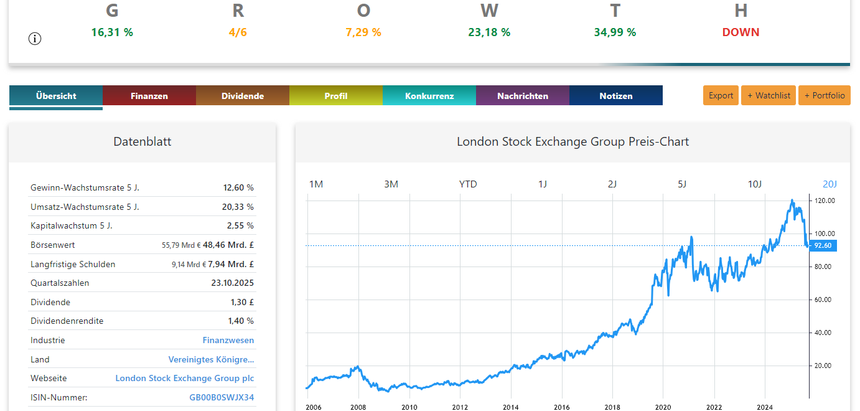Click Dividende value 1,30 £
Viewport: 860px width, 411px height.
242,302
